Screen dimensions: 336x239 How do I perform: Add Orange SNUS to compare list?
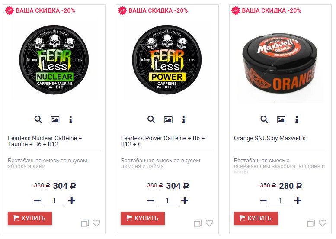[x=311, y=223]
